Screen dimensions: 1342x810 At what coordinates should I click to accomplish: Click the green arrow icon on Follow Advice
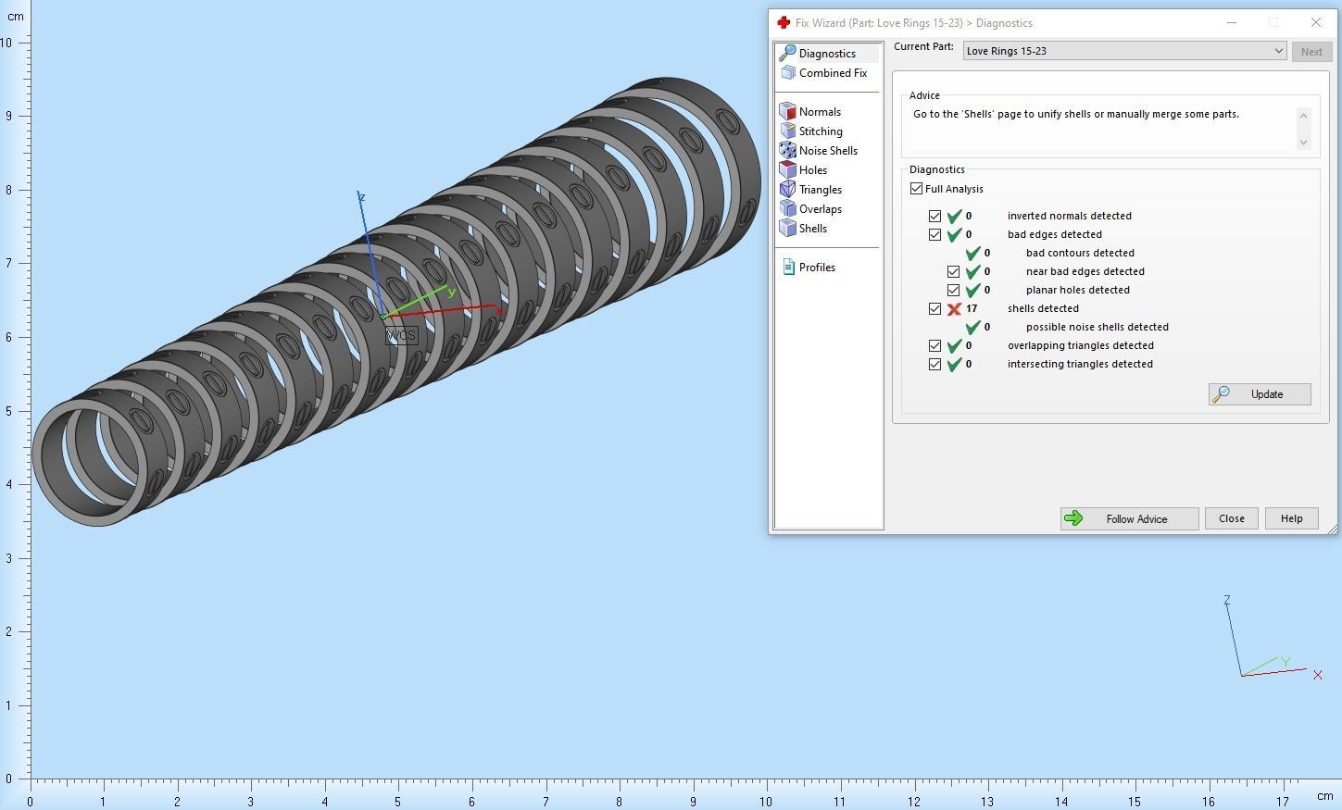(x=1073, y=518)
